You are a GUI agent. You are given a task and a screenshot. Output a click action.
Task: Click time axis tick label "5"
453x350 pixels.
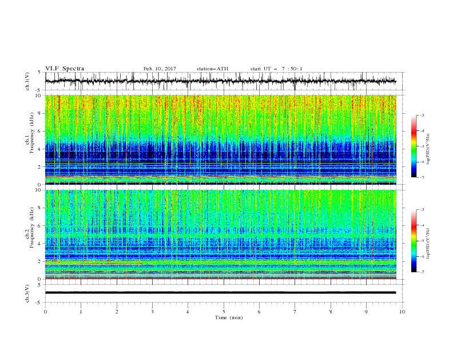224,312
